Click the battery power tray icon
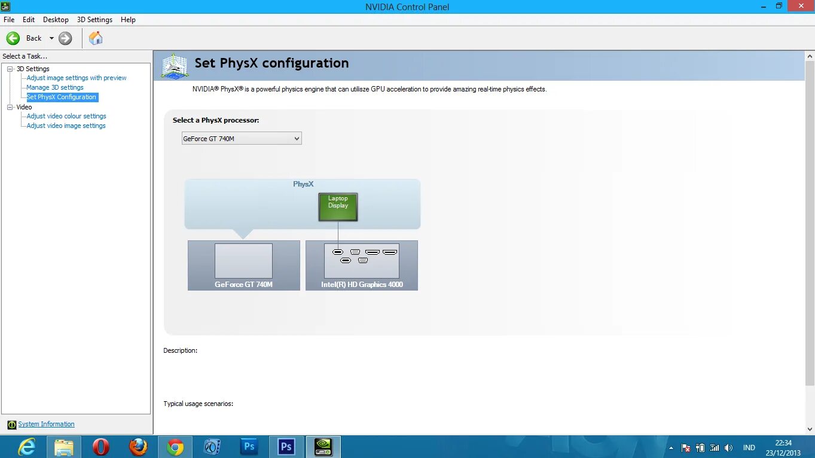The image size is (815, 458). tap(700, 447)
